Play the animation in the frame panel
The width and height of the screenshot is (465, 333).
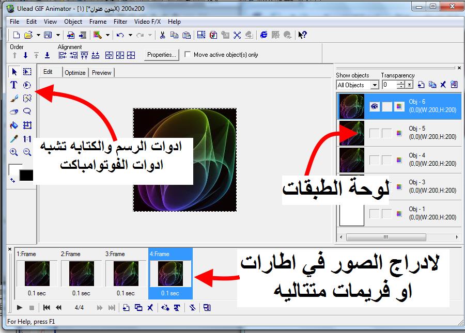point(19,308)
